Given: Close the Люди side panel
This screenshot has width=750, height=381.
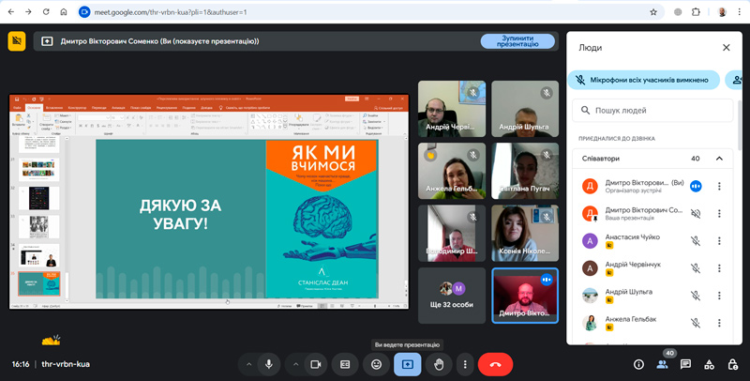Looking at the screenshot, I should (726, 48).
